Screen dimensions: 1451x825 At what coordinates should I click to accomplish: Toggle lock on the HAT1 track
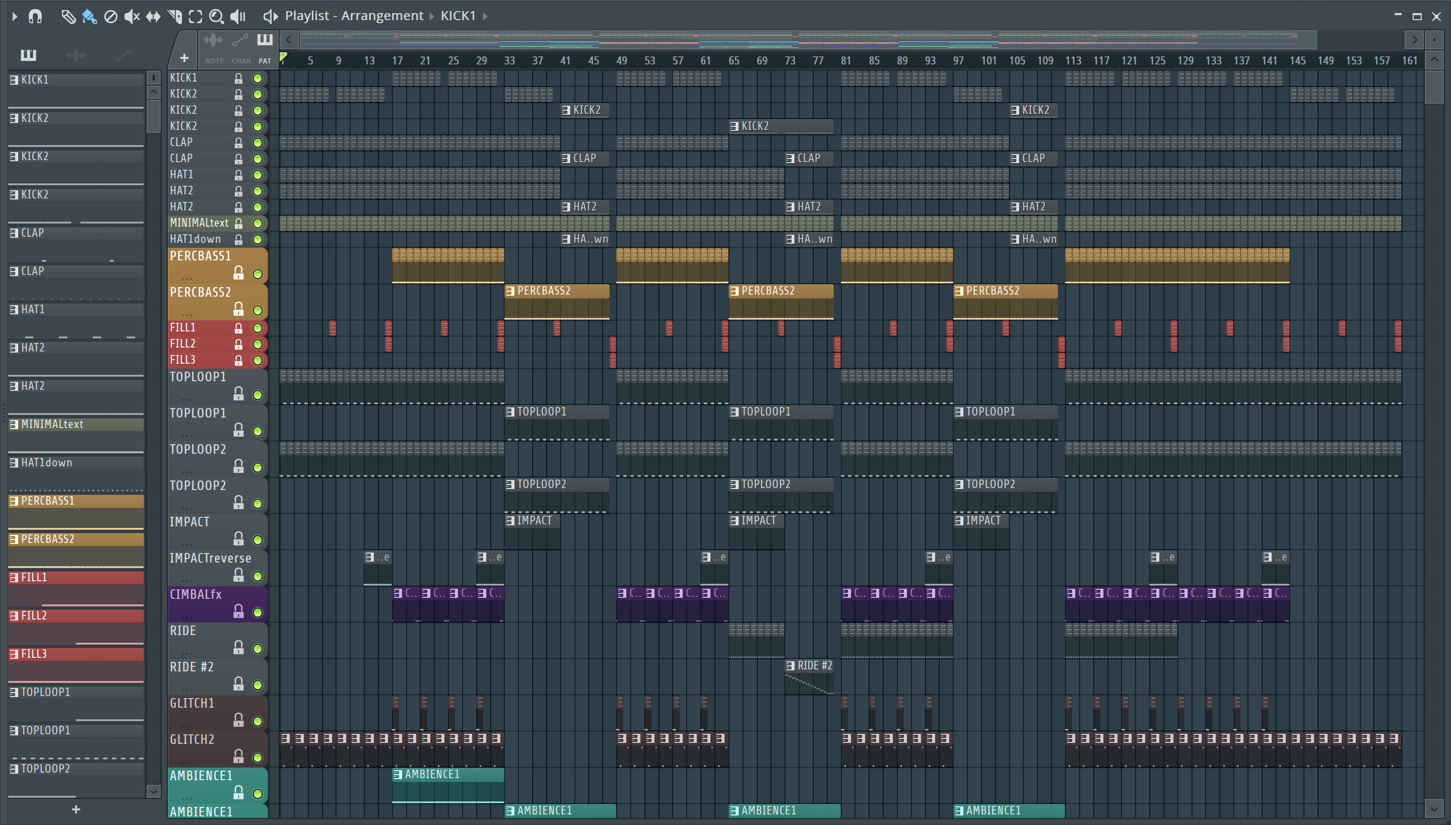239,175
